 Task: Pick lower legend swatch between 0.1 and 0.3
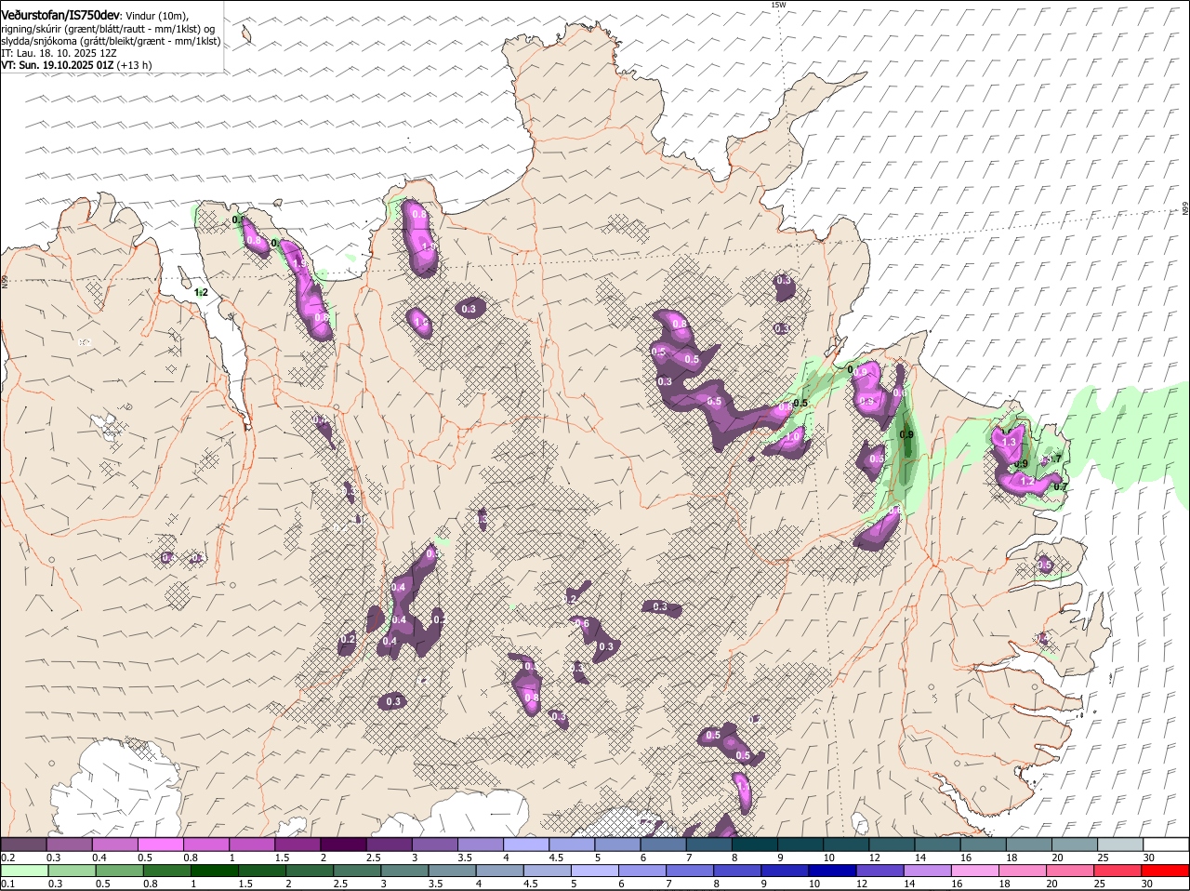pos(24,871)
